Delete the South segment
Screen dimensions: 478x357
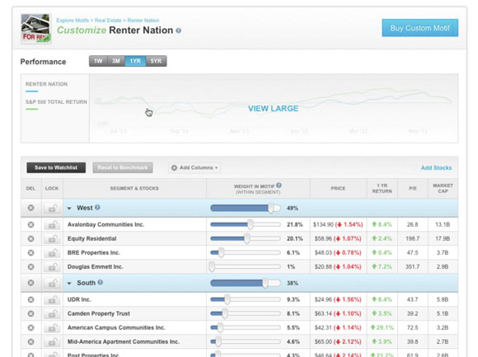click(x=30, y=283)
